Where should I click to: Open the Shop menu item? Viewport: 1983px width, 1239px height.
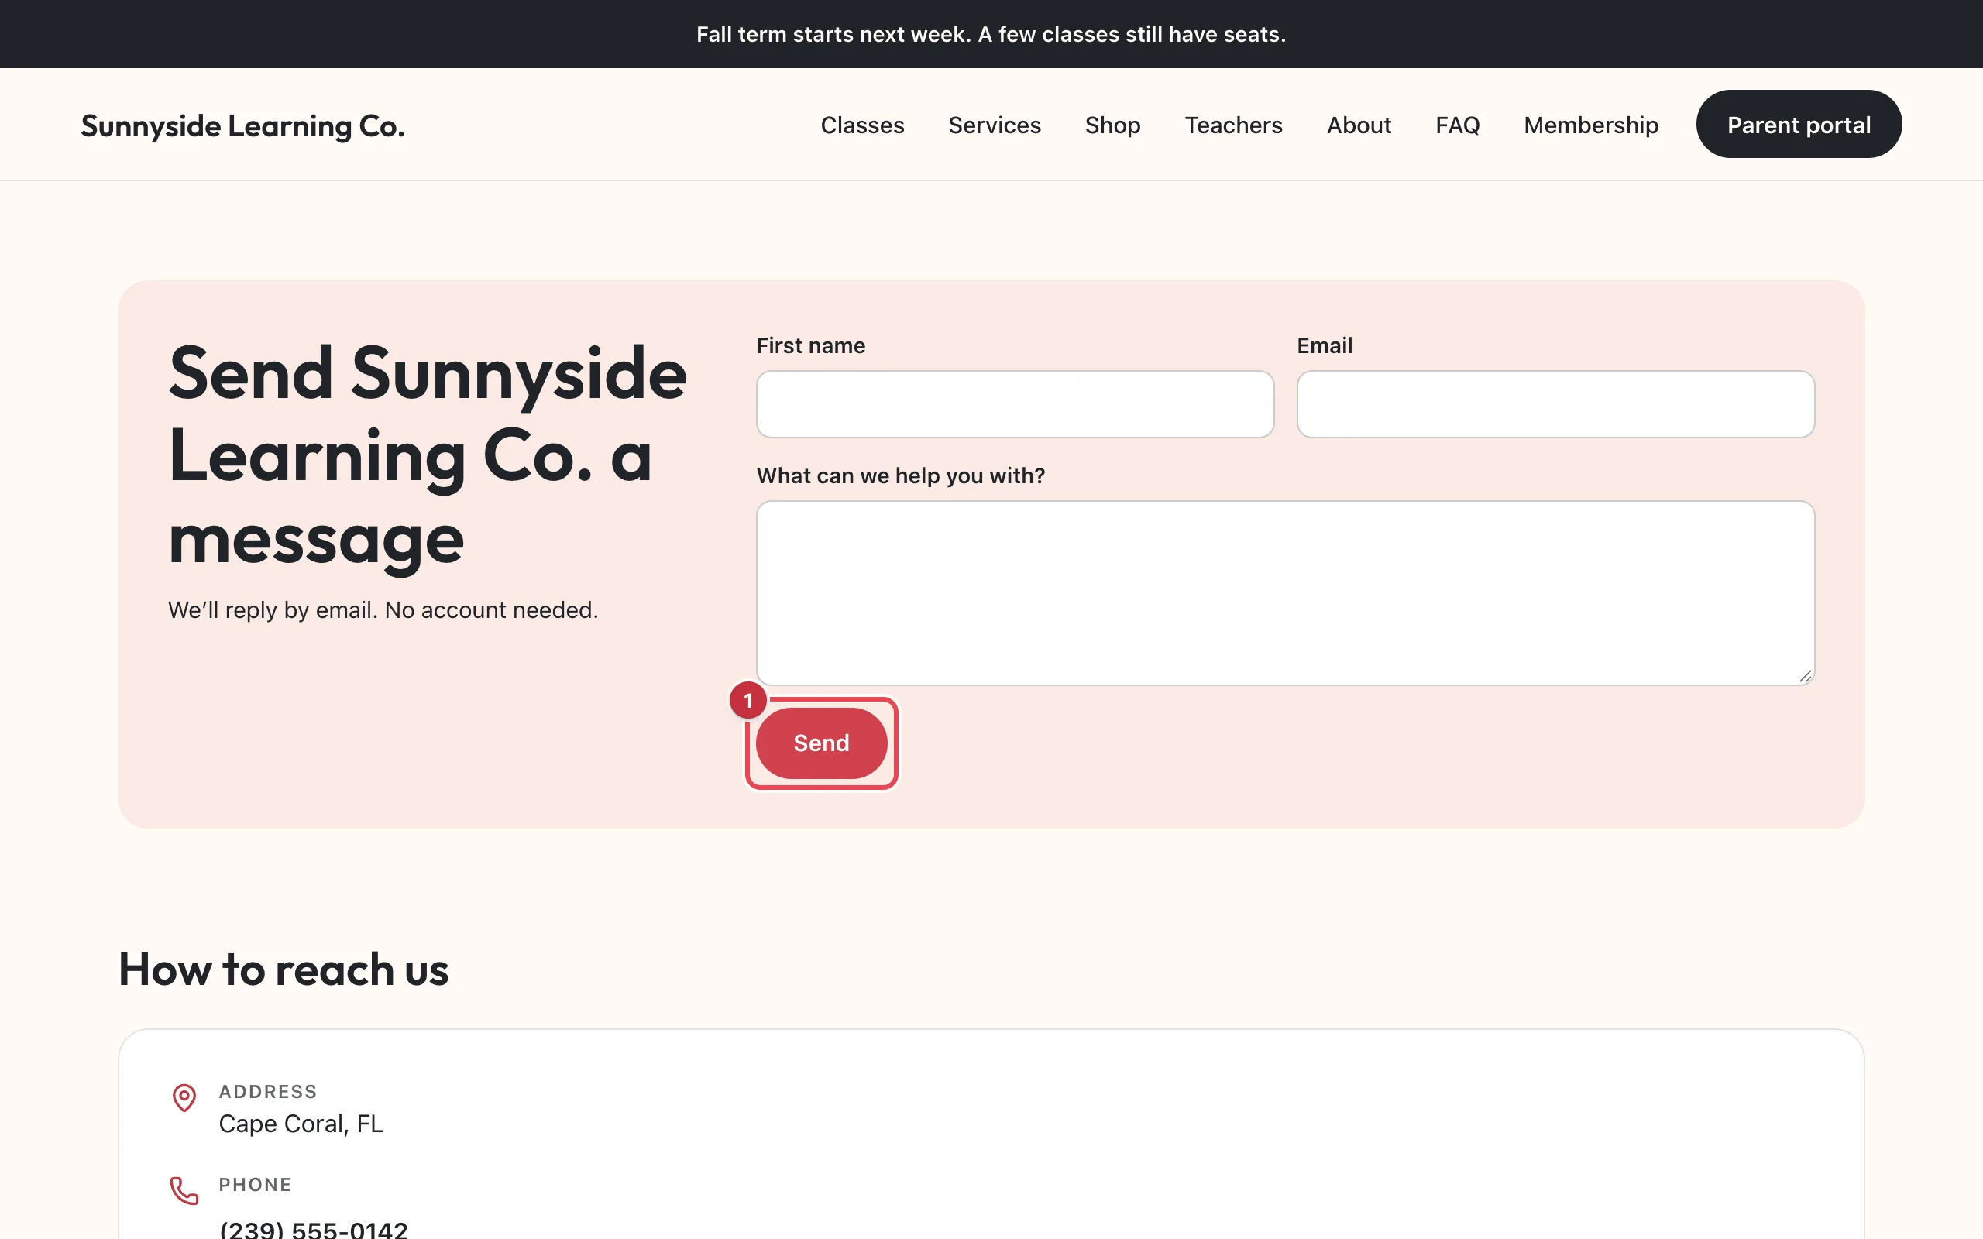click(1112, 125)
